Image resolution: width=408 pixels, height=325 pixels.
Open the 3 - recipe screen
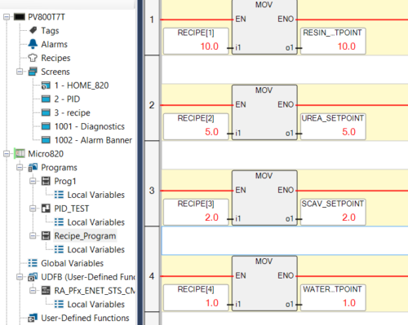click(x=72, y=112)
